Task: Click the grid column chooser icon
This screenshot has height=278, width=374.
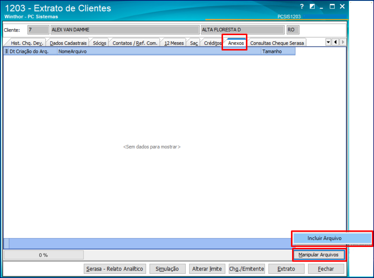Action: coord(6,51)
